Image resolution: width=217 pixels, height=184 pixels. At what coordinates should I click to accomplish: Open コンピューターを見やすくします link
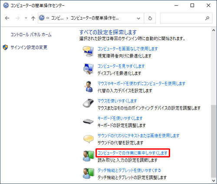121,66
